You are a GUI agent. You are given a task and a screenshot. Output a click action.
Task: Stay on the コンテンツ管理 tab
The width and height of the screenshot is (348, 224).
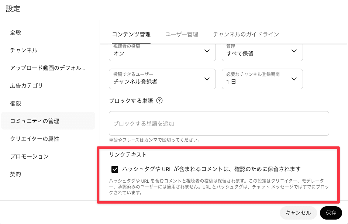(131, 35)
